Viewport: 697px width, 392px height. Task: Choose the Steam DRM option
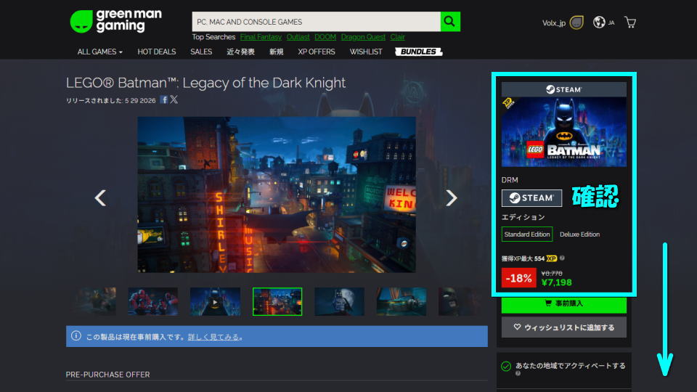click(531, 198)
